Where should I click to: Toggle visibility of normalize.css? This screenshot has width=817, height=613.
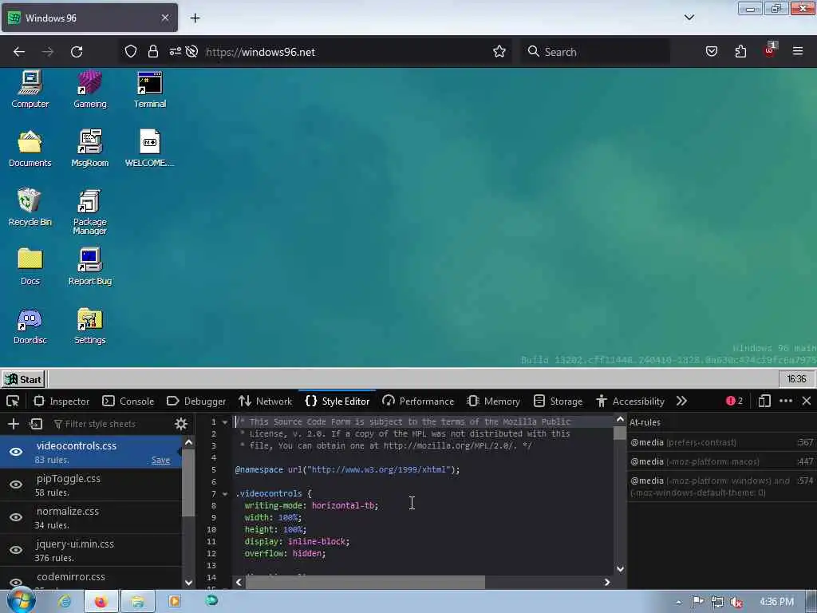[x=16, y=517]
